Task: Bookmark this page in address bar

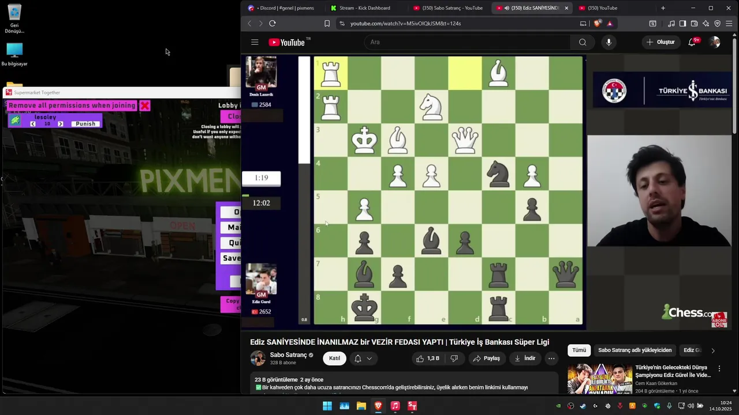Action: pos(327,24)
